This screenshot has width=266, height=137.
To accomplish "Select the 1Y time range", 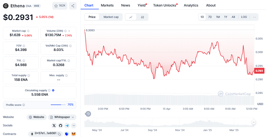I will click(226, 17).
